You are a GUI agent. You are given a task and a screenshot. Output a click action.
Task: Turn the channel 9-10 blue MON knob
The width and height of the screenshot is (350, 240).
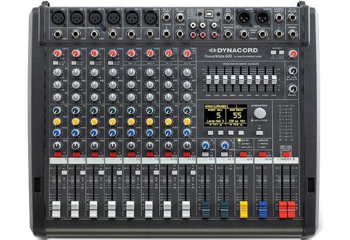coord(169,133)
